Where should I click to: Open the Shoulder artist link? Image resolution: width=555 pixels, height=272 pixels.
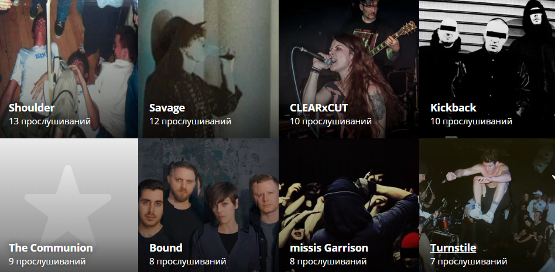pos(32,107)
